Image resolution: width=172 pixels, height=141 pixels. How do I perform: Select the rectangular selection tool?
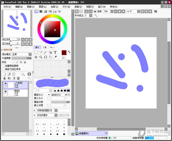pos(36,52)
